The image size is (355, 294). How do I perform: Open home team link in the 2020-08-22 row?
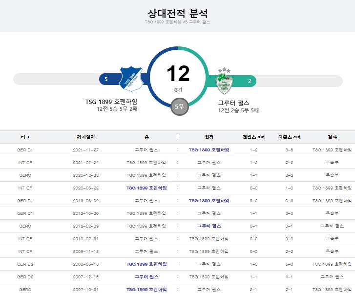146,188
